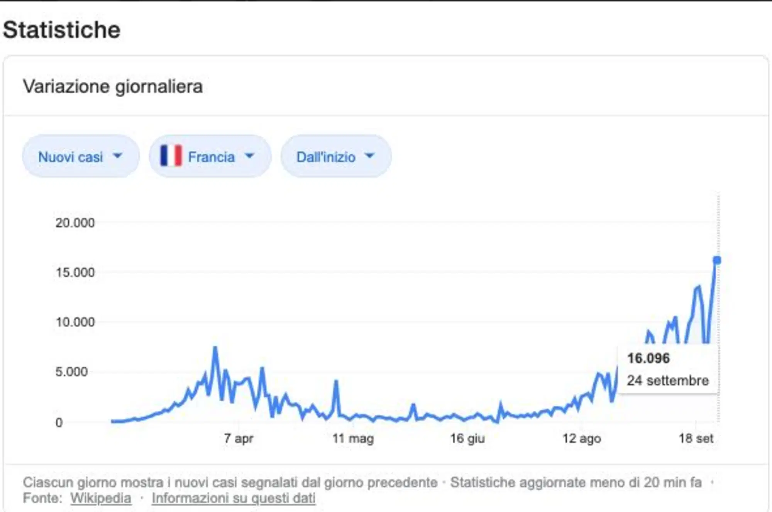Image resolution: width=772 pixels, height=512 pixels.
Task: Open the Wikipedia source link
Action: [100, 498]
